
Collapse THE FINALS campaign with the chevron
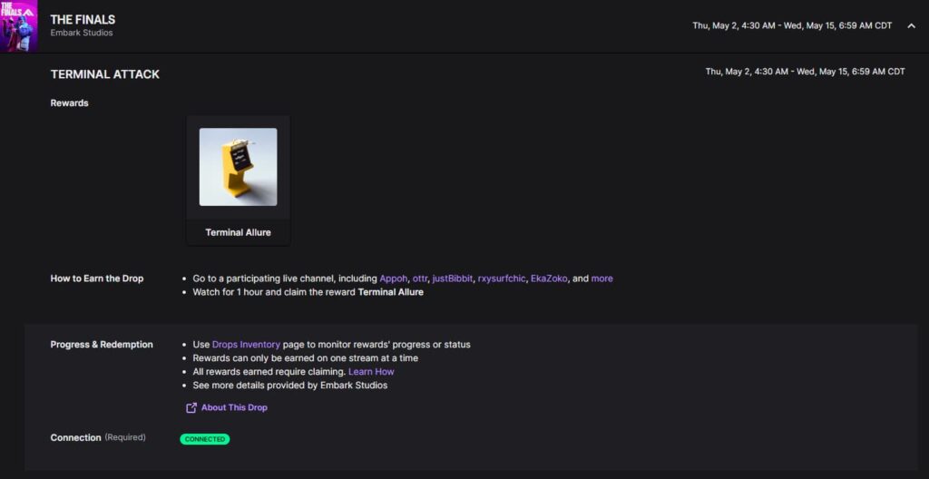pyautogui.click(x=911, y=25)
